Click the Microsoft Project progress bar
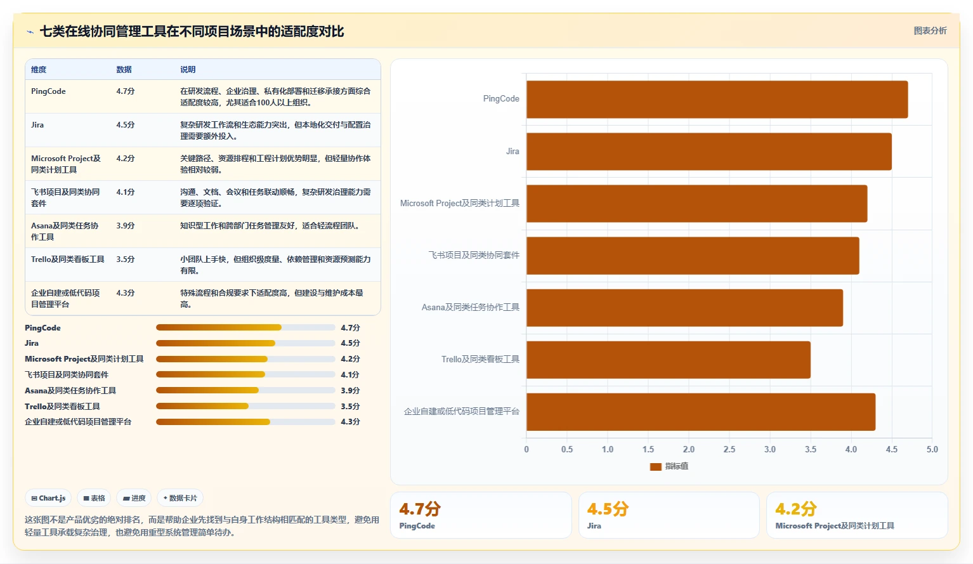Screen dimensions: 973x564 coord(245,359)
